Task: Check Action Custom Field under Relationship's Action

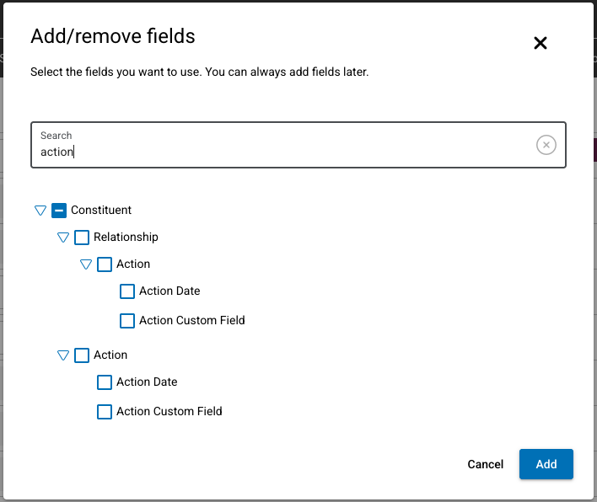Action: [127, 321]
